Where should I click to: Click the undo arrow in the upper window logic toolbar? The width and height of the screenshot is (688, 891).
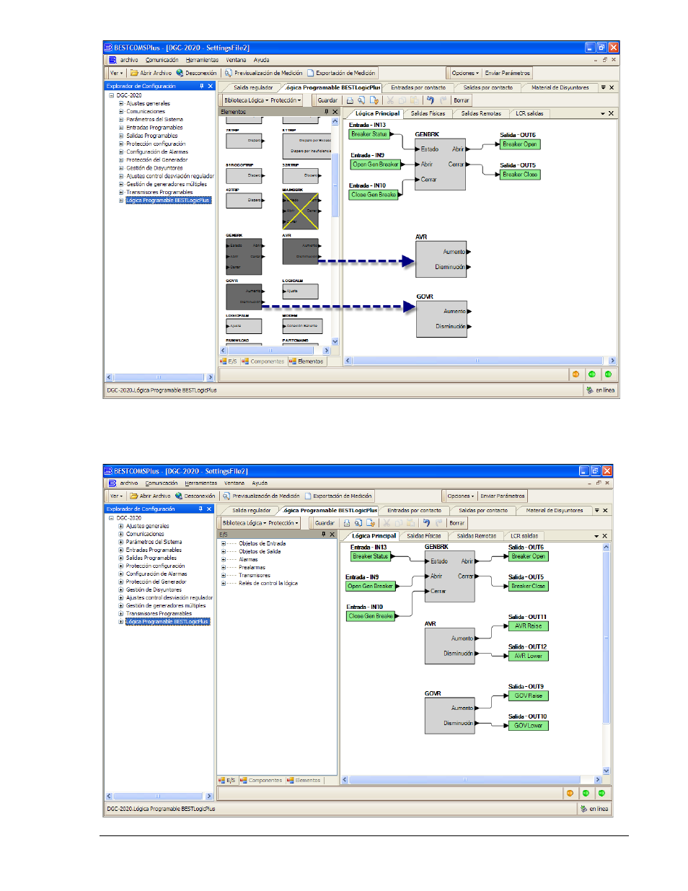(431, 100)
